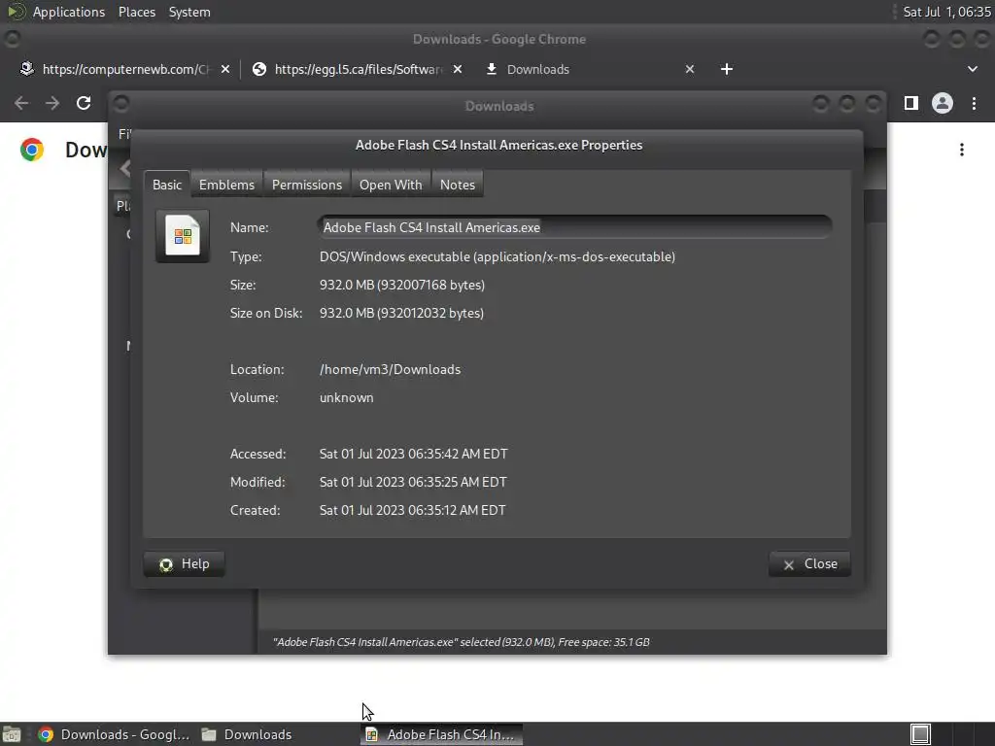The height and width of the screenshot is (746, 995).
Task: Click the Type value DOS/Windows executable
Action: point(497,256)
